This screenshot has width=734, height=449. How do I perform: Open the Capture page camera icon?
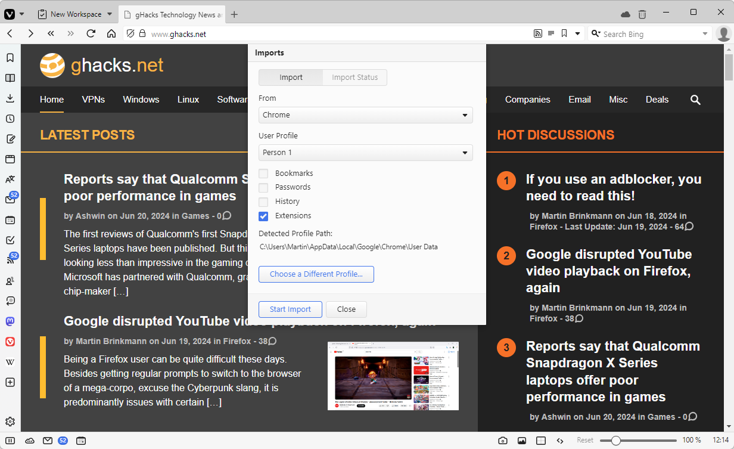coord(503,441)
